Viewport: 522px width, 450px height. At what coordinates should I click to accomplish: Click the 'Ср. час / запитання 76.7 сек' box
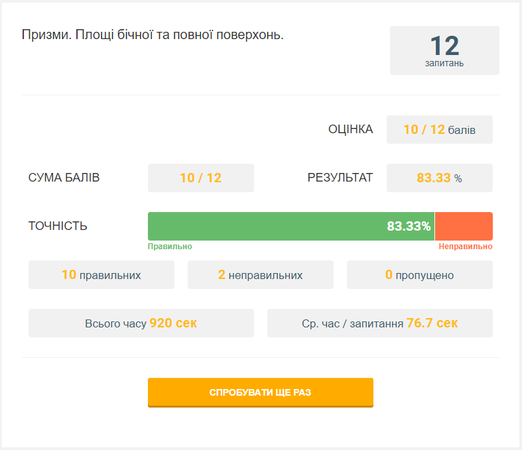tap(380, 323)
